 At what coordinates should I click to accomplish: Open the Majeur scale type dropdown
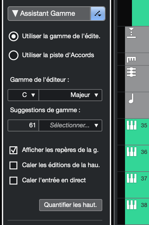70,95
